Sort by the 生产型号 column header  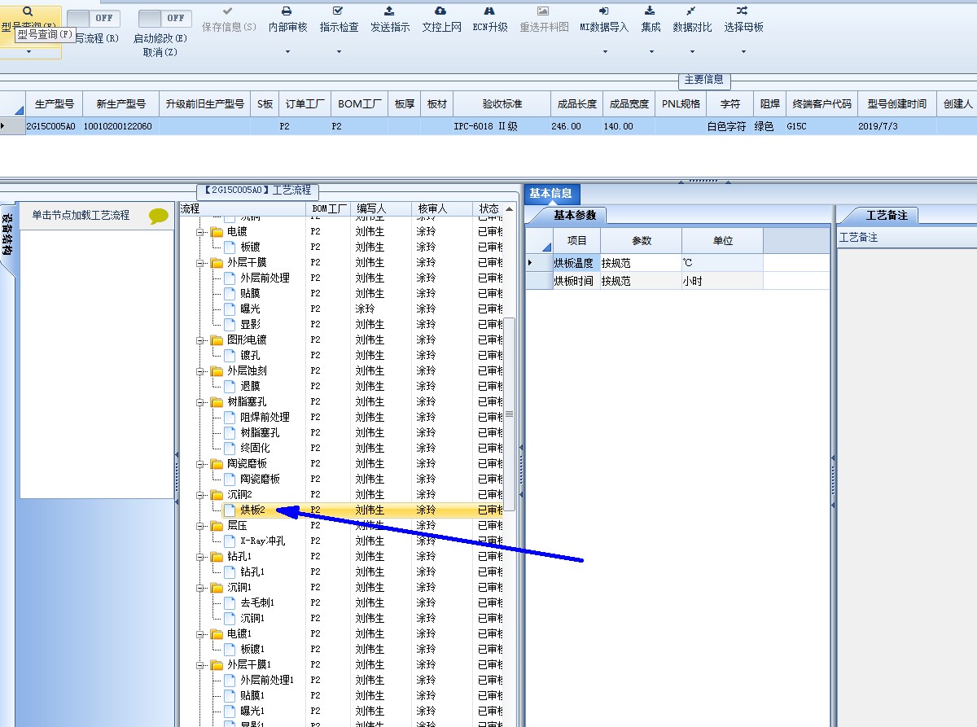coord(55,104)
